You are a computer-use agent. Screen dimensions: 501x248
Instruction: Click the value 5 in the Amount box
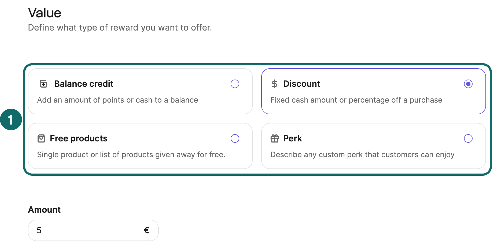(x=39, y=230)
